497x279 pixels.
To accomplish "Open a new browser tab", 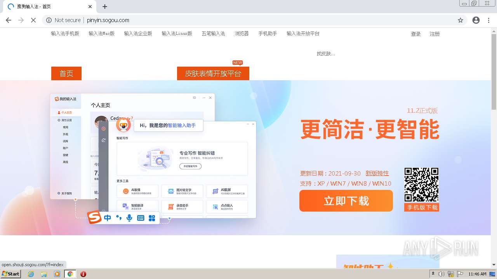I will [105, 7].
